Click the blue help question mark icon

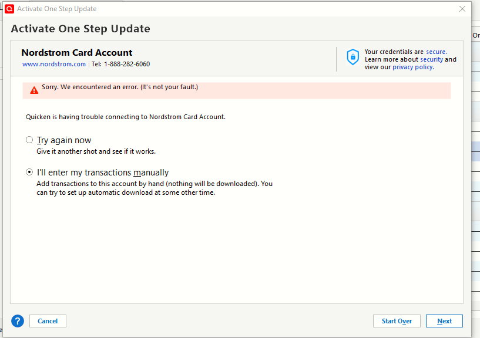(x=18, y=321)
